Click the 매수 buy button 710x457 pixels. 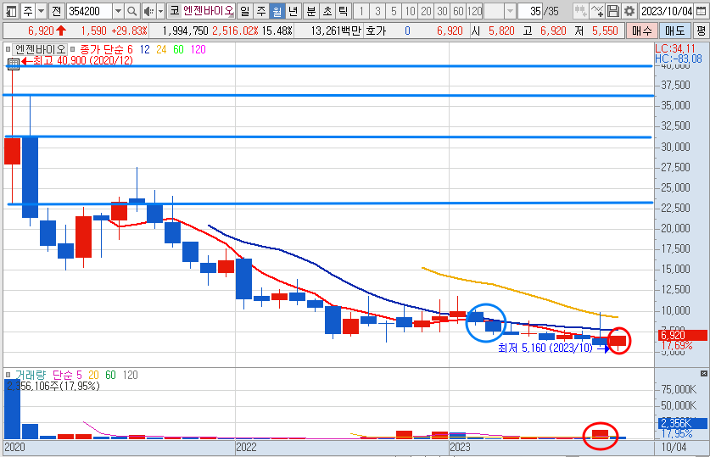tap(641, 31)
